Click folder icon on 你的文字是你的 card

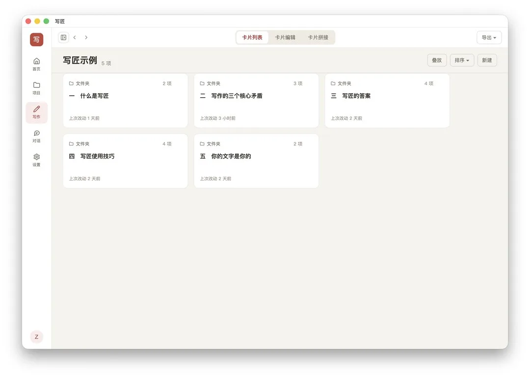pos(202,144)
